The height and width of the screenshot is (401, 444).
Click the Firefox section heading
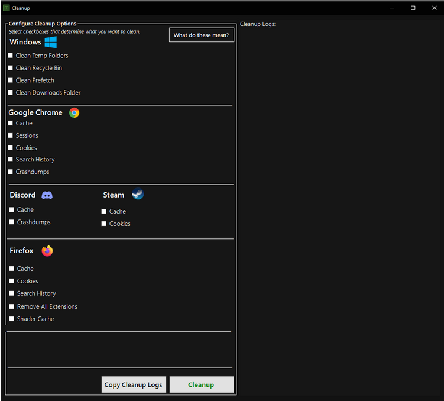click(21, 251)
